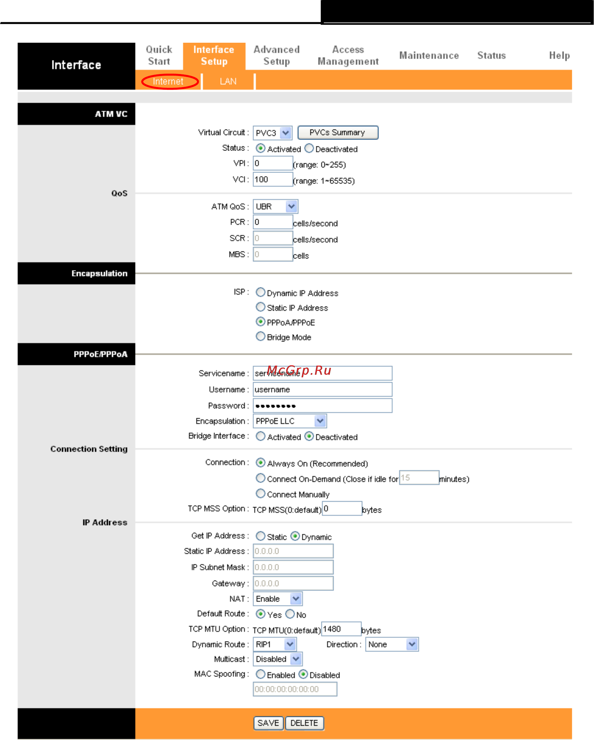Image resolution: width=594 pixels, height=740 pixels.
Task: Click the MBS input field
Action: (x=273, y=255)
